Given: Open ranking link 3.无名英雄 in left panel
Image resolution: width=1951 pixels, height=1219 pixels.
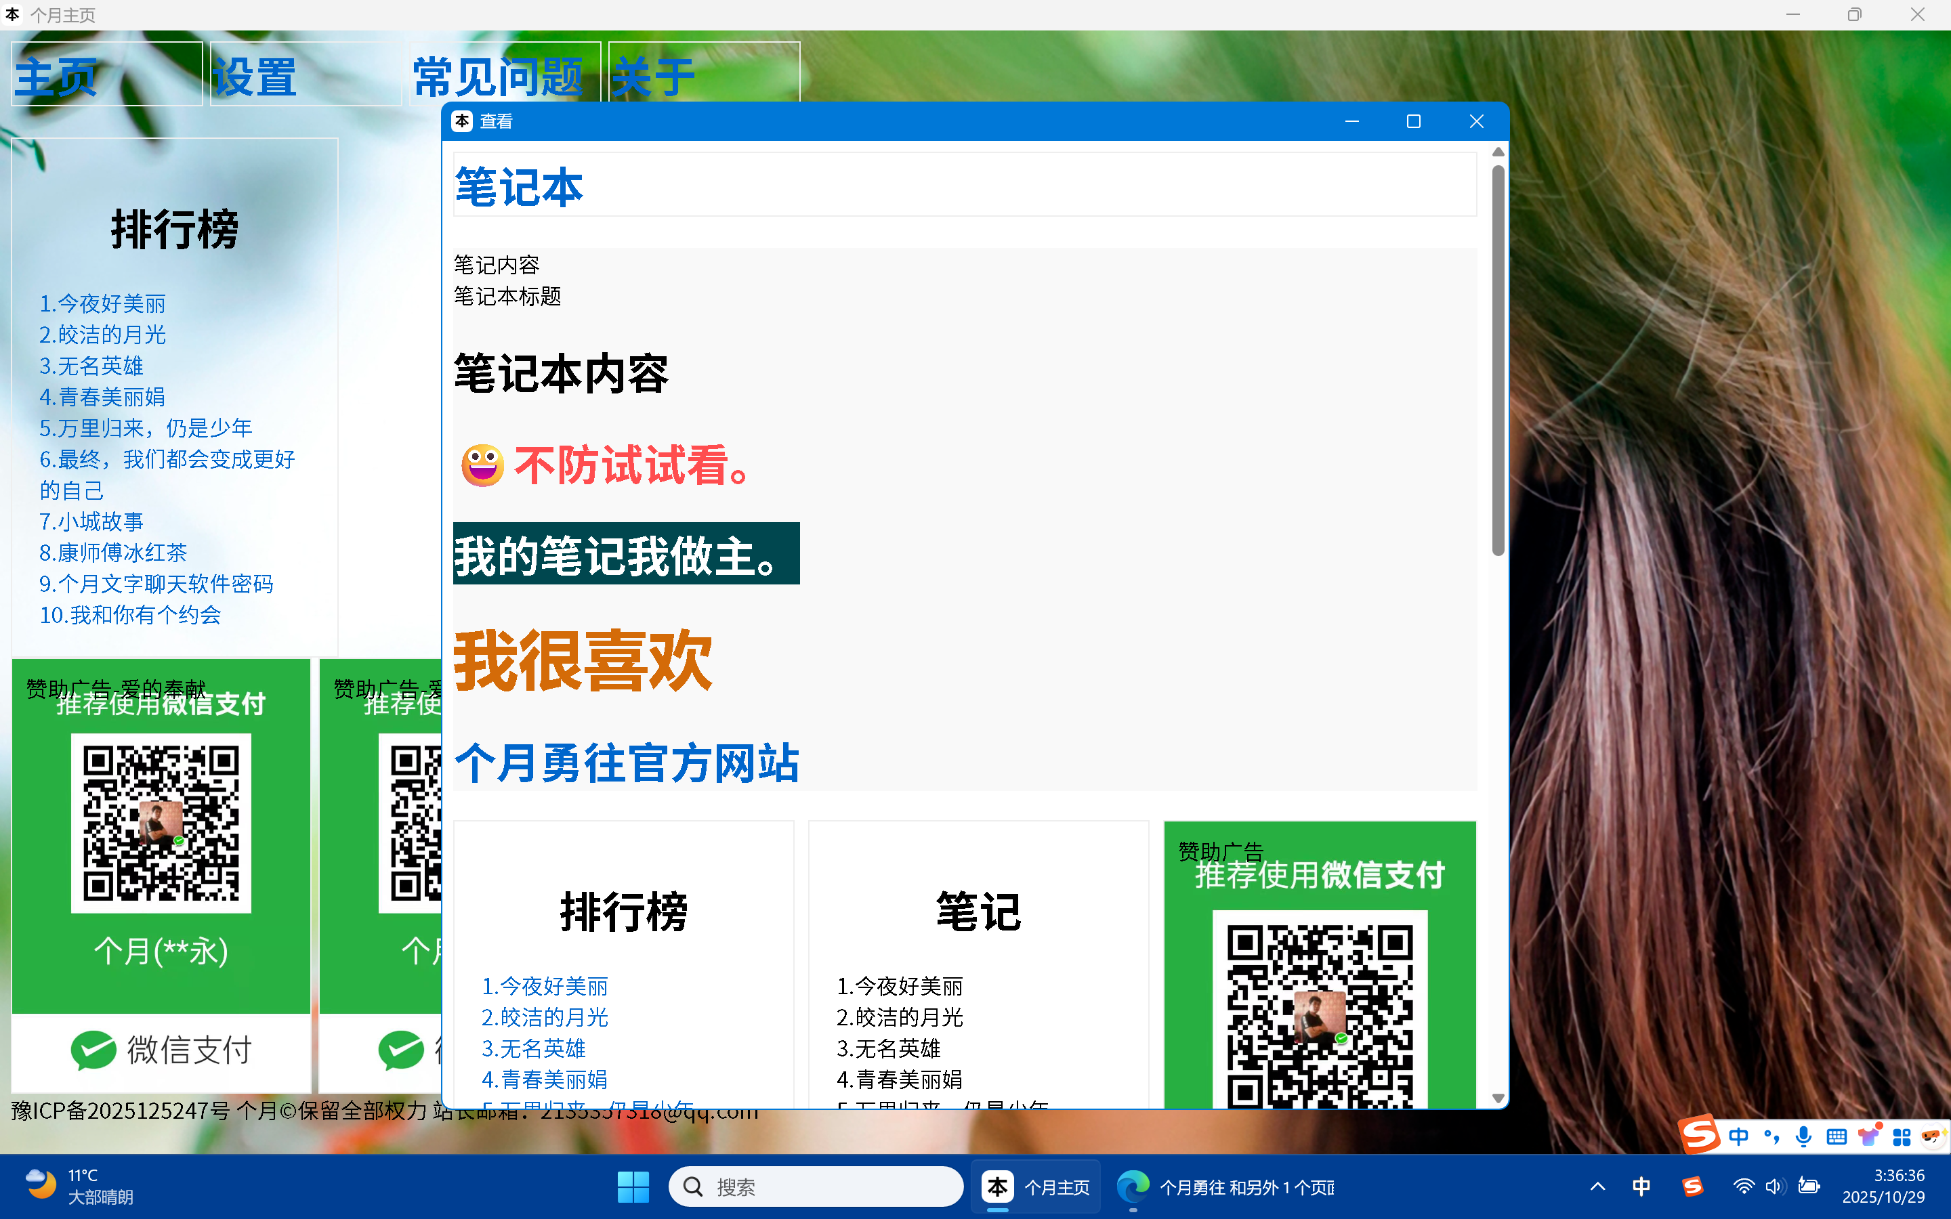Looking at the screenshot, I should click(x=91, y=366).
